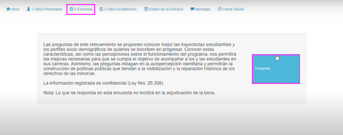Click the text 'La información registrada es confidencial (Ley Nro. 25.326)'
Image resolution: width=343 pixels, height=135 pixels.
pyautogui.click(x=103, y=83)
